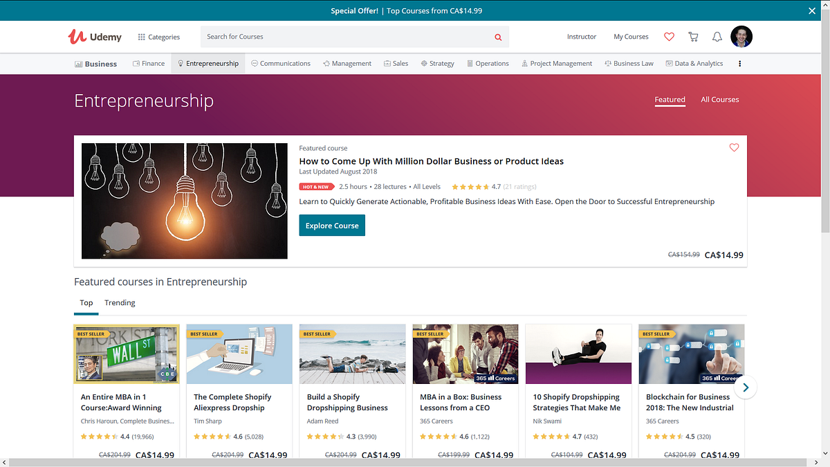Open the Categories grid menu
The image size is (830, 467).
[x=159, y=37]
